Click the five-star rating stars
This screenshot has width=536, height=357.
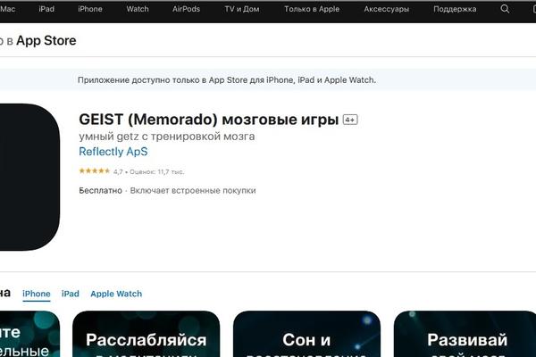[95, 170]
